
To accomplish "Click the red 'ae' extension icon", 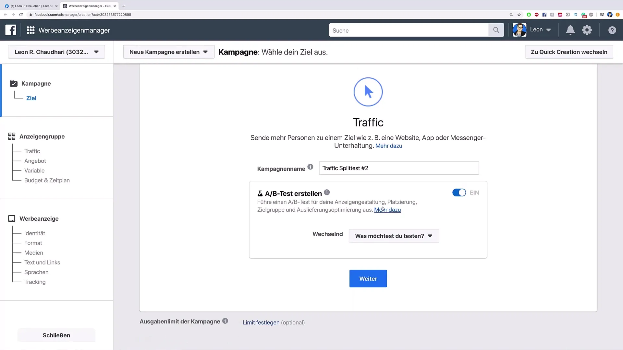I will (560, 15).
